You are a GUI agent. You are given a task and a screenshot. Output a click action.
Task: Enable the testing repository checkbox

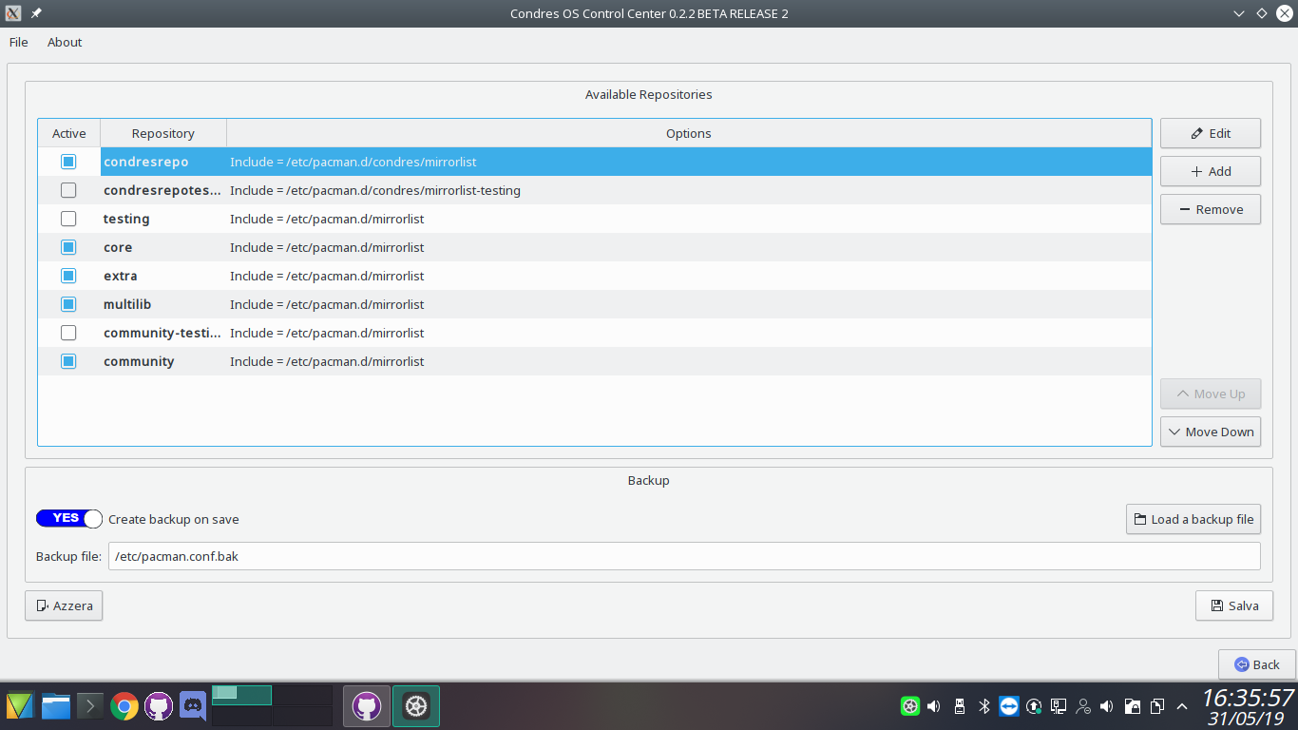point(68,219)
